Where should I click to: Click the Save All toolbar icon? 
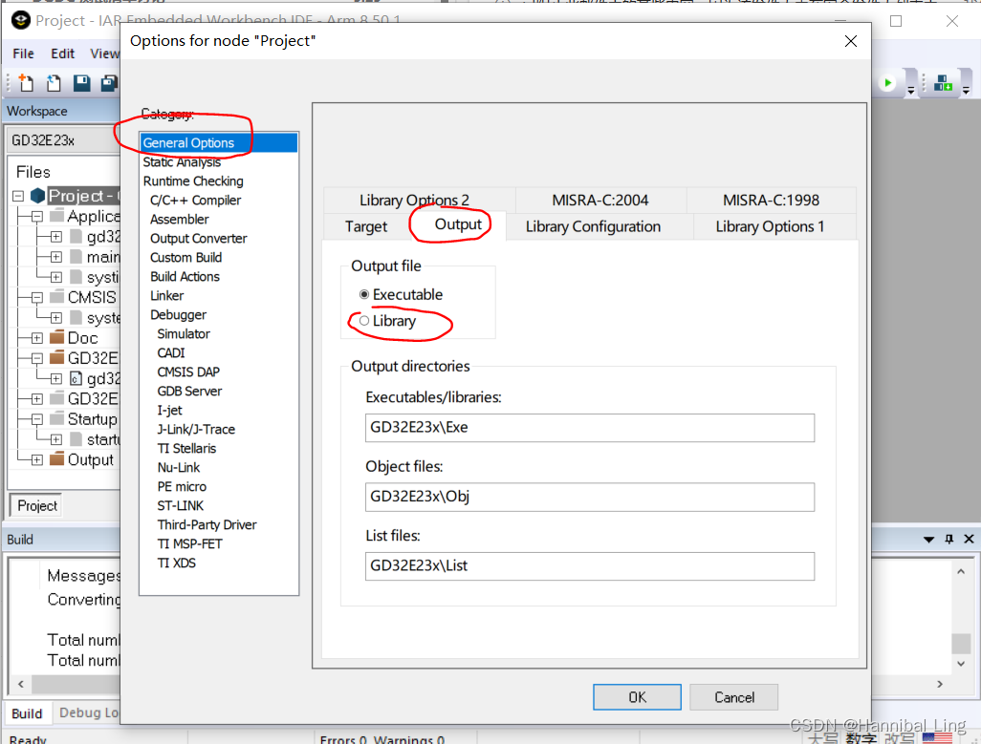pyautogui.click(x=110, y=83)
